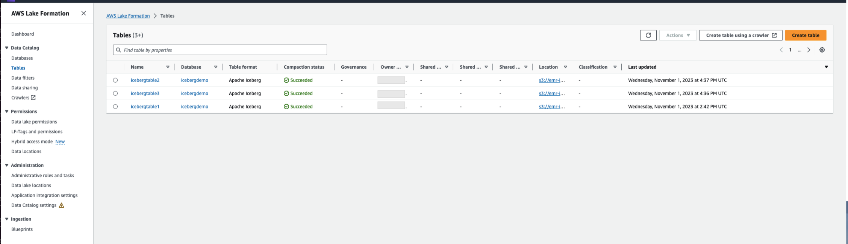Sort by Database column arrow icon
This screenshot has width=848, height=244.
pos(216,67)
